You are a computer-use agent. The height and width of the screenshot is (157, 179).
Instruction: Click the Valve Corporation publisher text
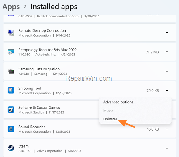click(x=49, y=151)
